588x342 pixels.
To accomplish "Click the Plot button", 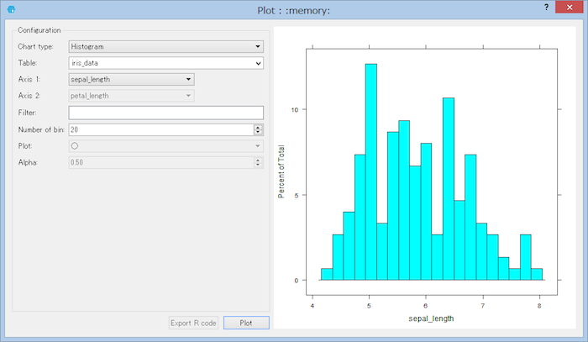I will [246, 323].
